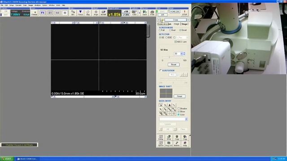Open the Windows Start button
Viewport: 287px width, 161px height.
[7, 159]
